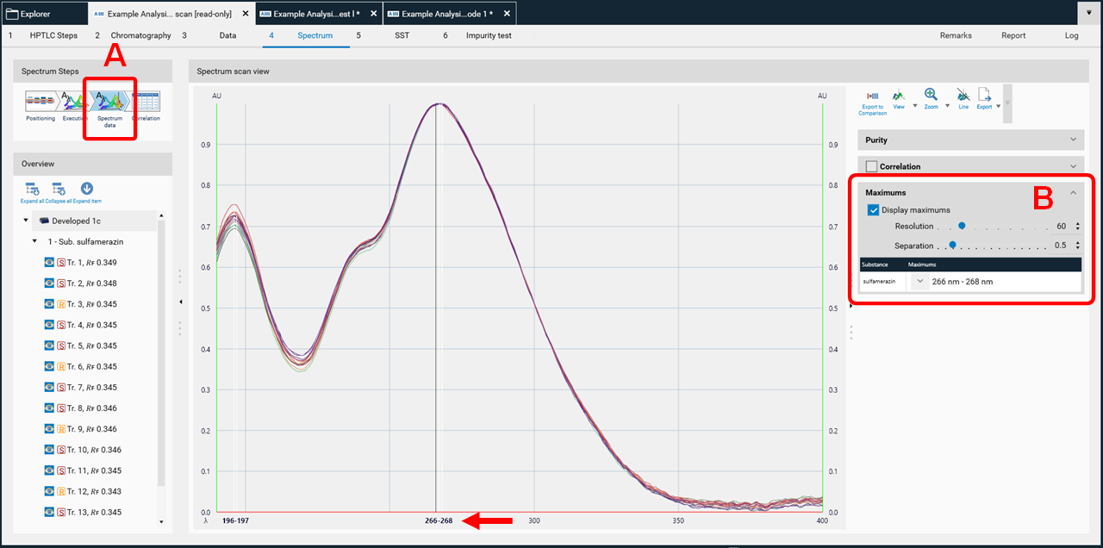
Task: Toggle visibility eye of Tr. 1
Action: coord(49,263)
